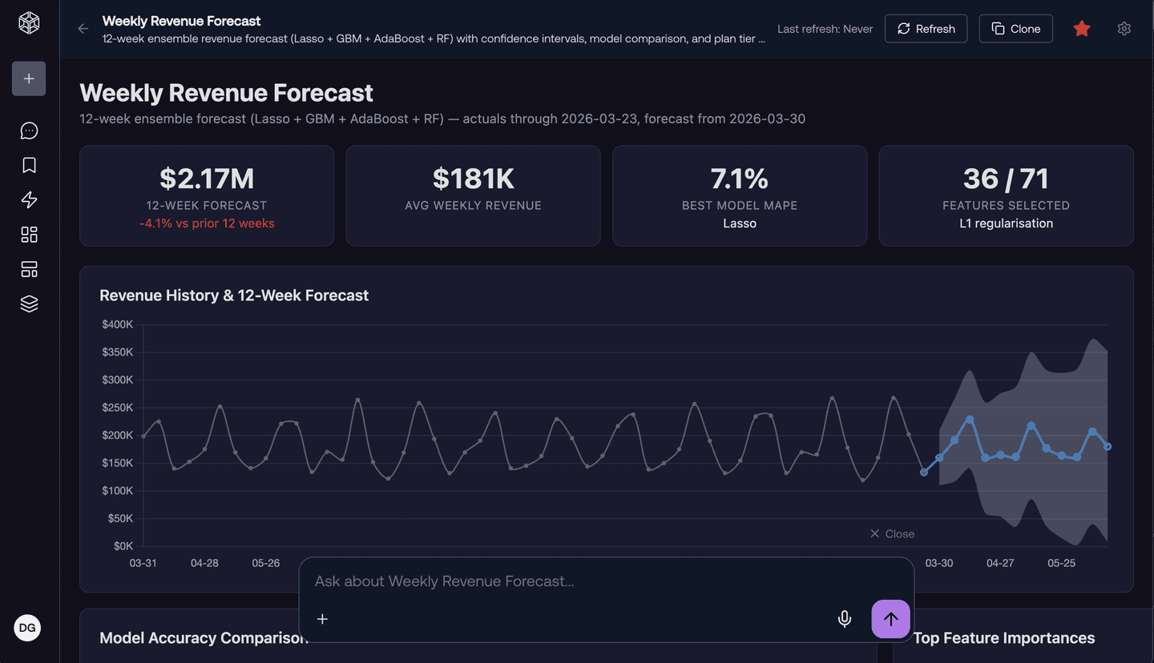Open the chat panel from the sidebar

(29, 130)
